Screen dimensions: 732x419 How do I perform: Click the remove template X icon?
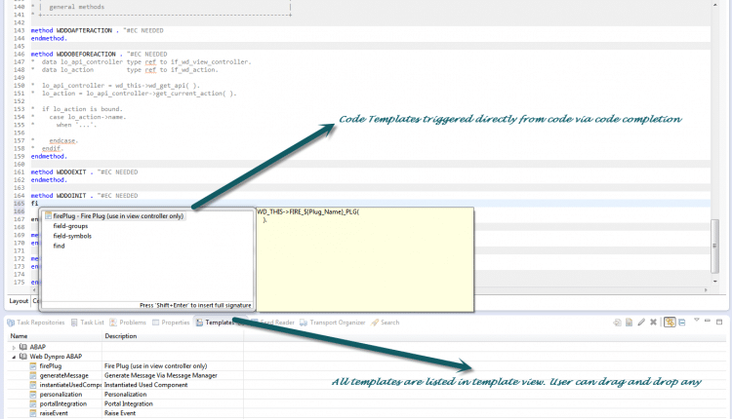click(654, 323)
